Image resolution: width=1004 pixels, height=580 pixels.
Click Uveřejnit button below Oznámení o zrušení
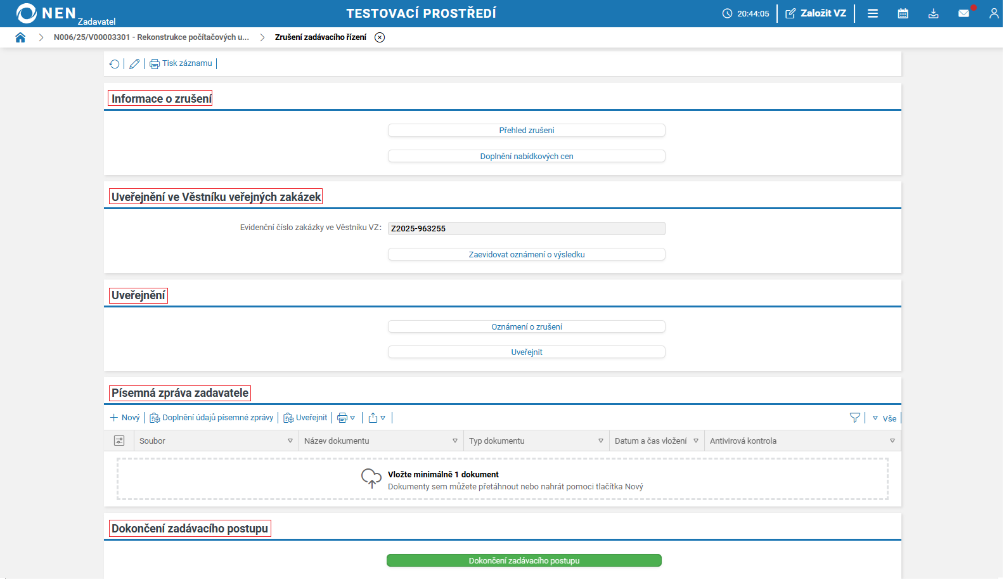click(527, 352)
